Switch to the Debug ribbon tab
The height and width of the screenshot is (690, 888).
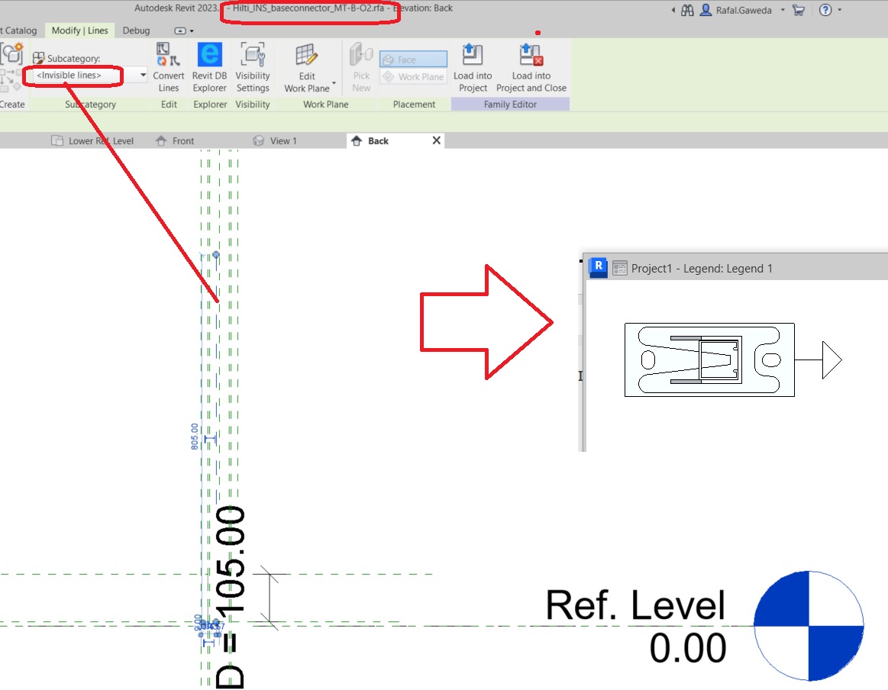pos(136,31)
